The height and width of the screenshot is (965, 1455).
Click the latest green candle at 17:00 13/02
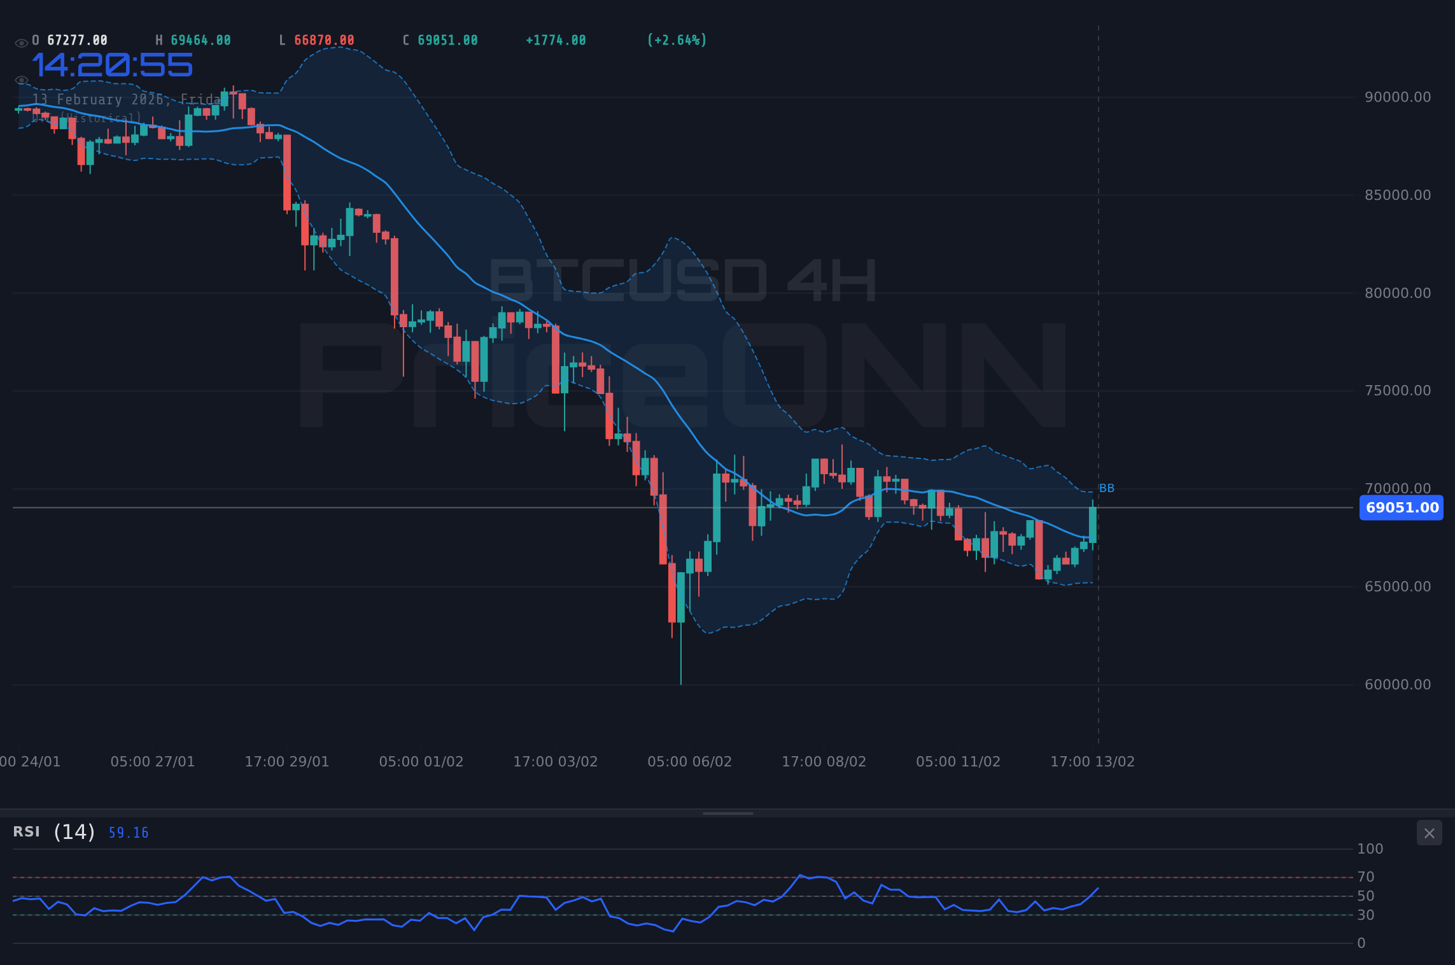[1093, 525]
